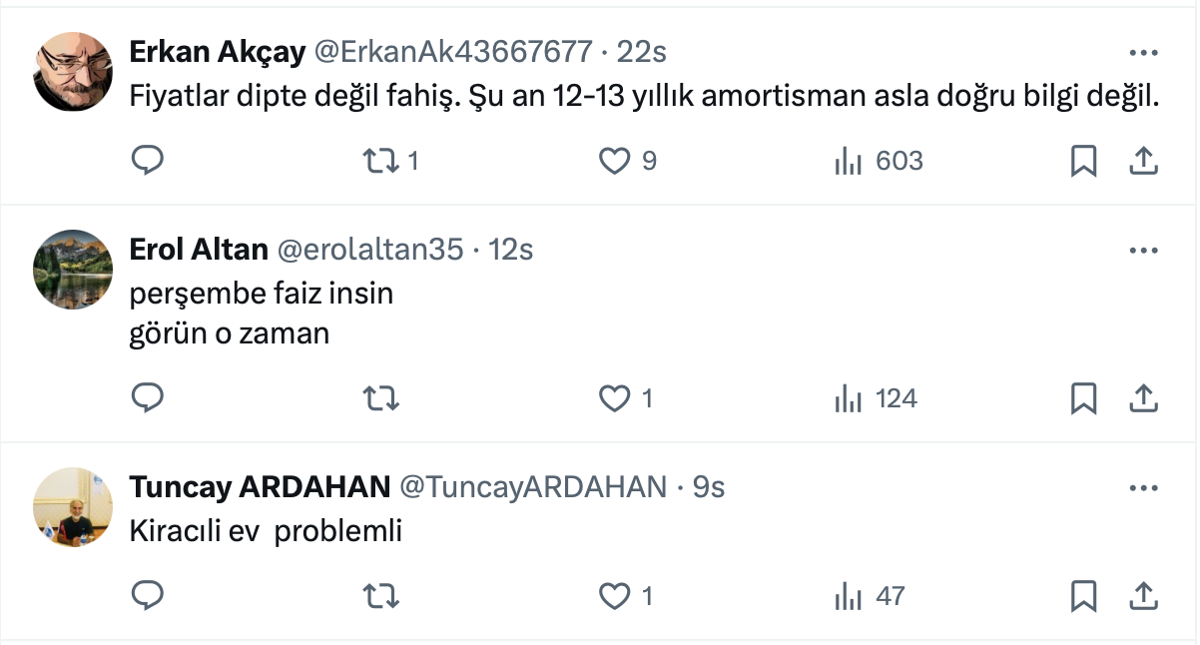The image size is (1200, 645).
Task: Share Tuncay ARDAHAN's tweet
Action: (1142, 596)
